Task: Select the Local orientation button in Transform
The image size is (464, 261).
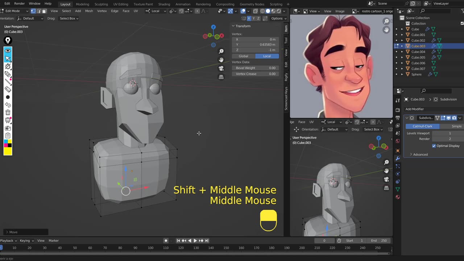Action: (267, 56)
